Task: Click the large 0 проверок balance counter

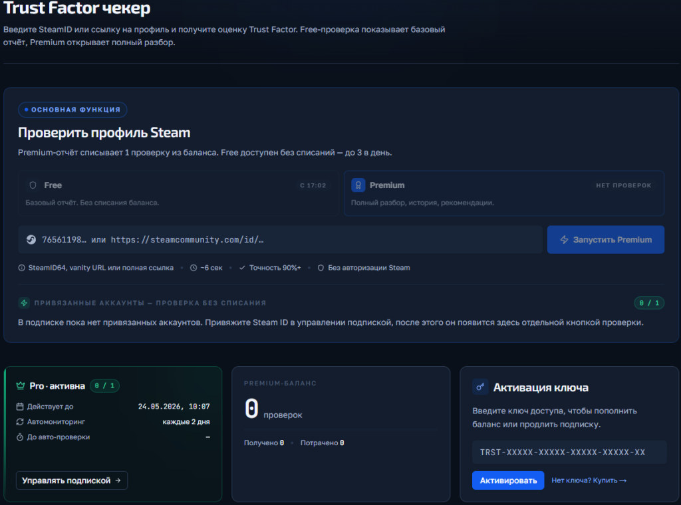Action: point(273,409)
